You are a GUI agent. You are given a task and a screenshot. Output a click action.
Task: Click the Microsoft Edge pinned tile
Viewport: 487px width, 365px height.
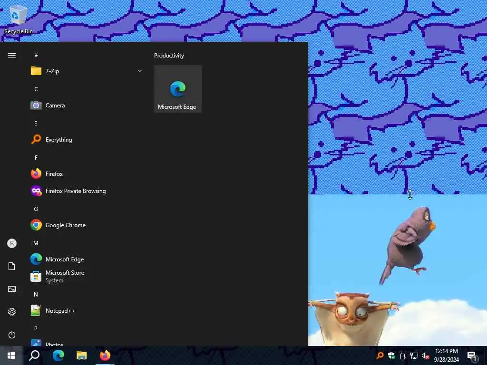pyautogui.click(x=178, y=89)
